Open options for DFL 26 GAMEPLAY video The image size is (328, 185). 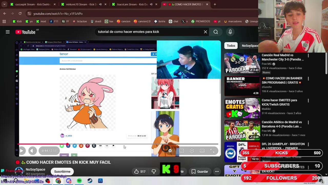308,144
